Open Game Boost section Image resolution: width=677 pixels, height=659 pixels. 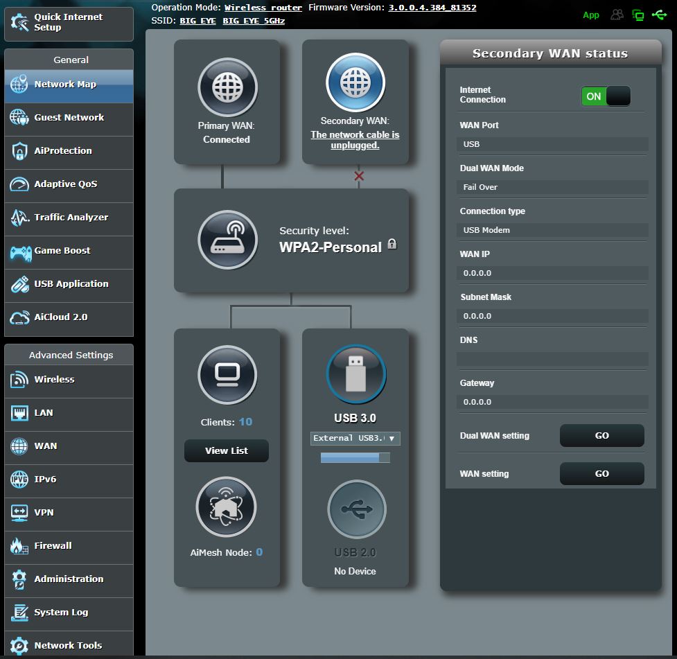coord(69,252)
